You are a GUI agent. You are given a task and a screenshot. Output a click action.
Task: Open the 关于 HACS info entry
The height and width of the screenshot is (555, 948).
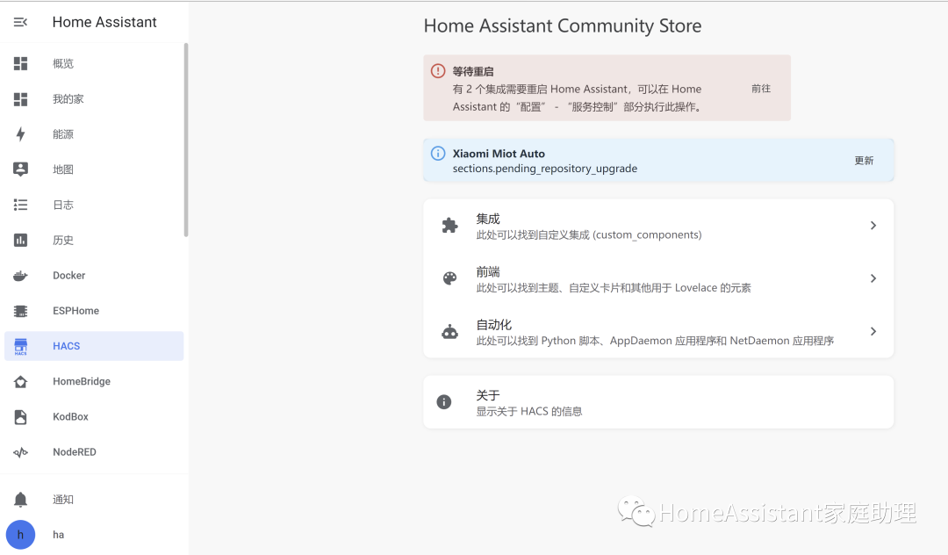point(658,402)
